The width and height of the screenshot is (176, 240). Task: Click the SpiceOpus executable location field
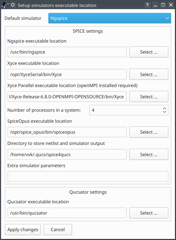click(67, 132)
